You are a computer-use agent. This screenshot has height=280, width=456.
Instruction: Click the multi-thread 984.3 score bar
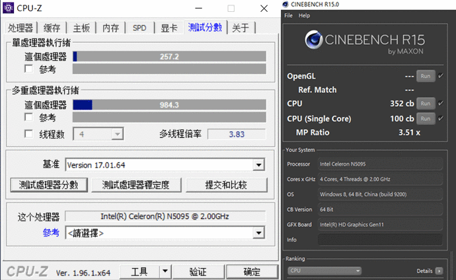click(169, 105)
